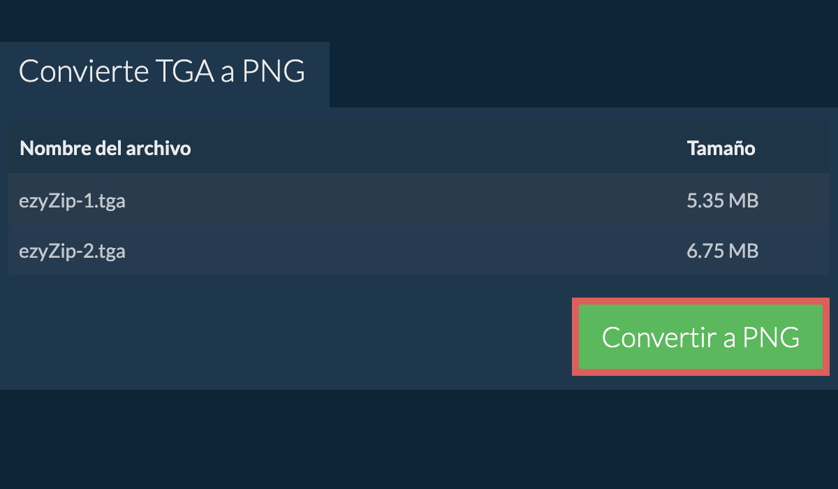Image resolution: width=838 pixels, height=489 pixels.
Task: Click the red outline around the convert button
Action: pyautogui.click(x=700, y=301)
